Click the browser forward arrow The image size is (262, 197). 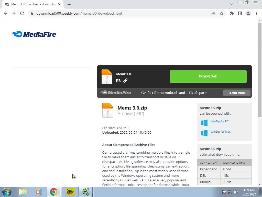[14, 13]
